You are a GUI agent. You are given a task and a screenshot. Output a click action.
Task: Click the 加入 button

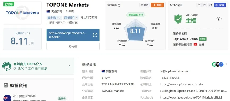click(144, 5)
